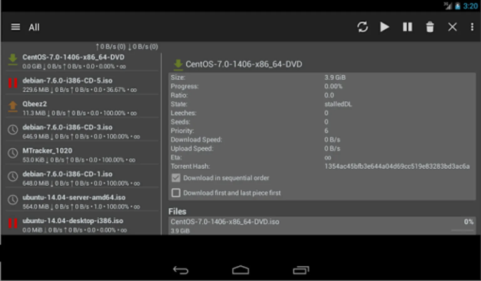Tap the Android recent apps button
This screenshot has width=481, height=281.
301,270
